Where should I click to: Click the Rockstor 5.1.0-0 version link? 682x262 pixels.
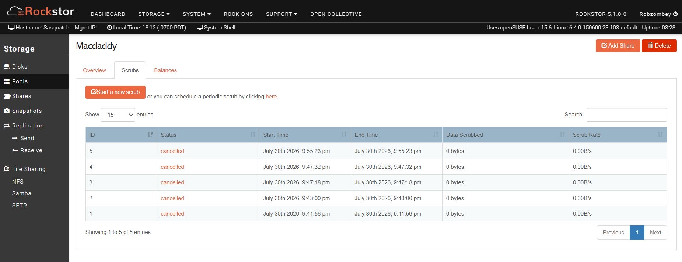(601, 14)
